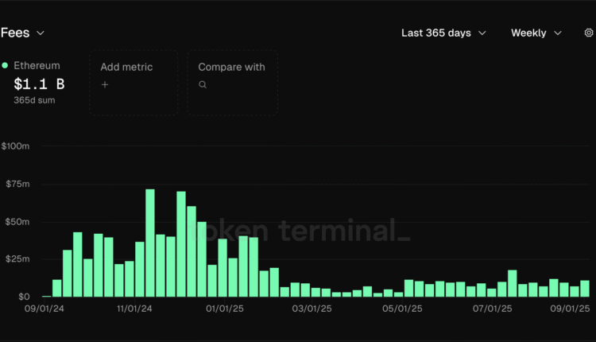Select the rightmost bar in the chart
The height and width of the screenshot is (342, 596).
click(585, 289)
